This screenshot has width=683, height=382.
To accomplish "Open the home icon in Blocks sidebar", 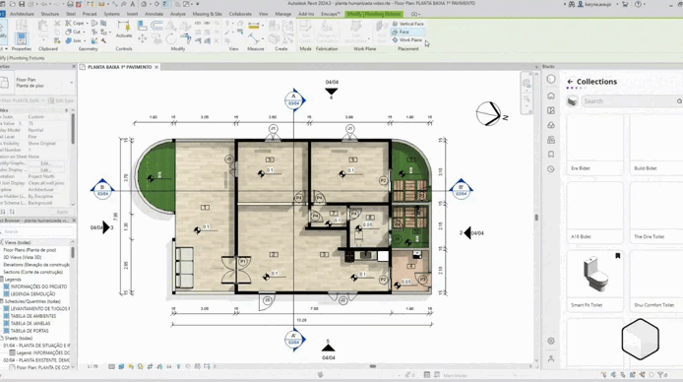I will pos(551,95).
